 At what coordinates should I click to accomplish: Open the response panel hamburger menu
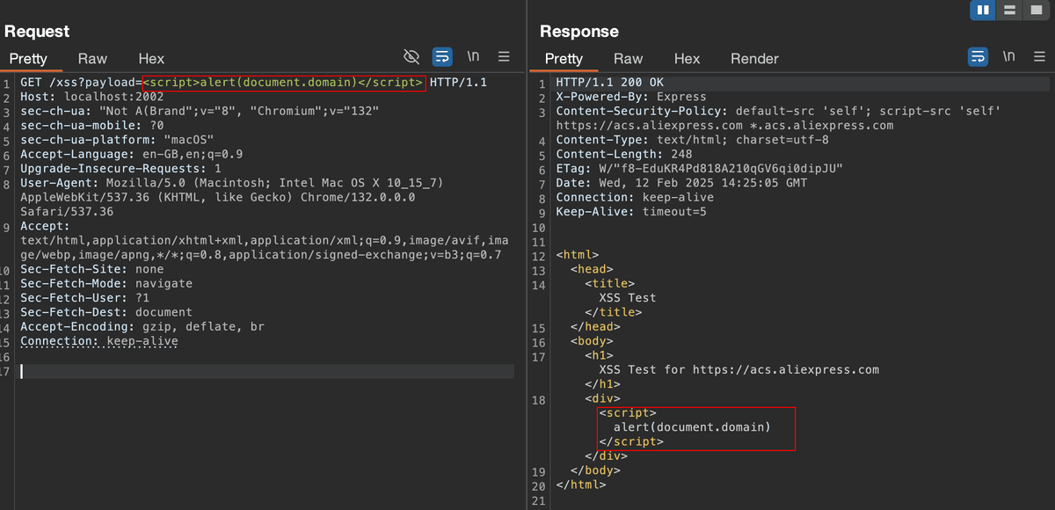point(1039,55)
